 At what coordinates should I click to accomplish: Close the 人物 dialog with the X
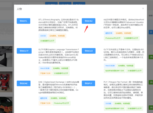coord(143,8)
